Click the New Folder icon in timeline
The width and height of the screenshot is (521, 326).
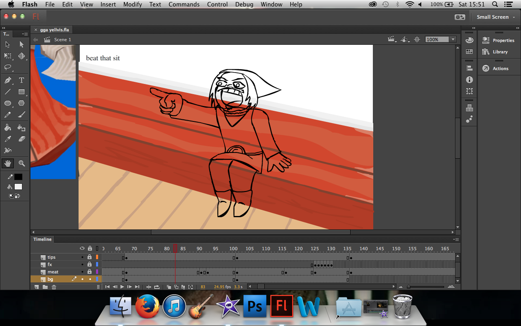click(45, 287)
